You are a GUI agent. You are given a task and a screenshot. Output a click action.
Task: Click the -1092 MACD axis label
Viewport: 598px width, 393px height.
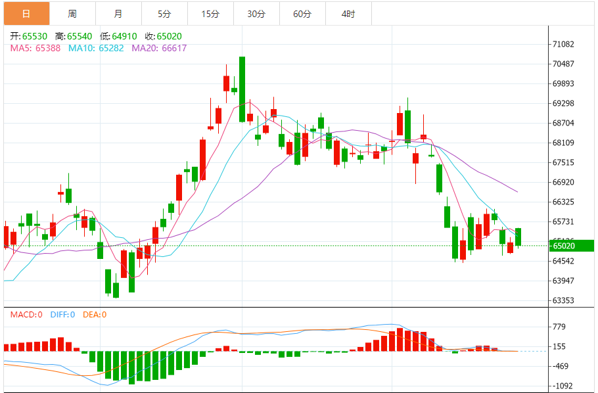(x=562, y=386)
